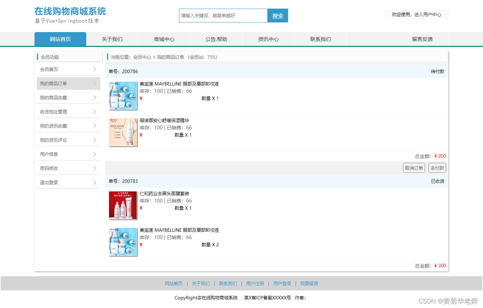Click order number text 单号：200783
483x308 pixels.
pyautogui.click(x=123, y=181)
